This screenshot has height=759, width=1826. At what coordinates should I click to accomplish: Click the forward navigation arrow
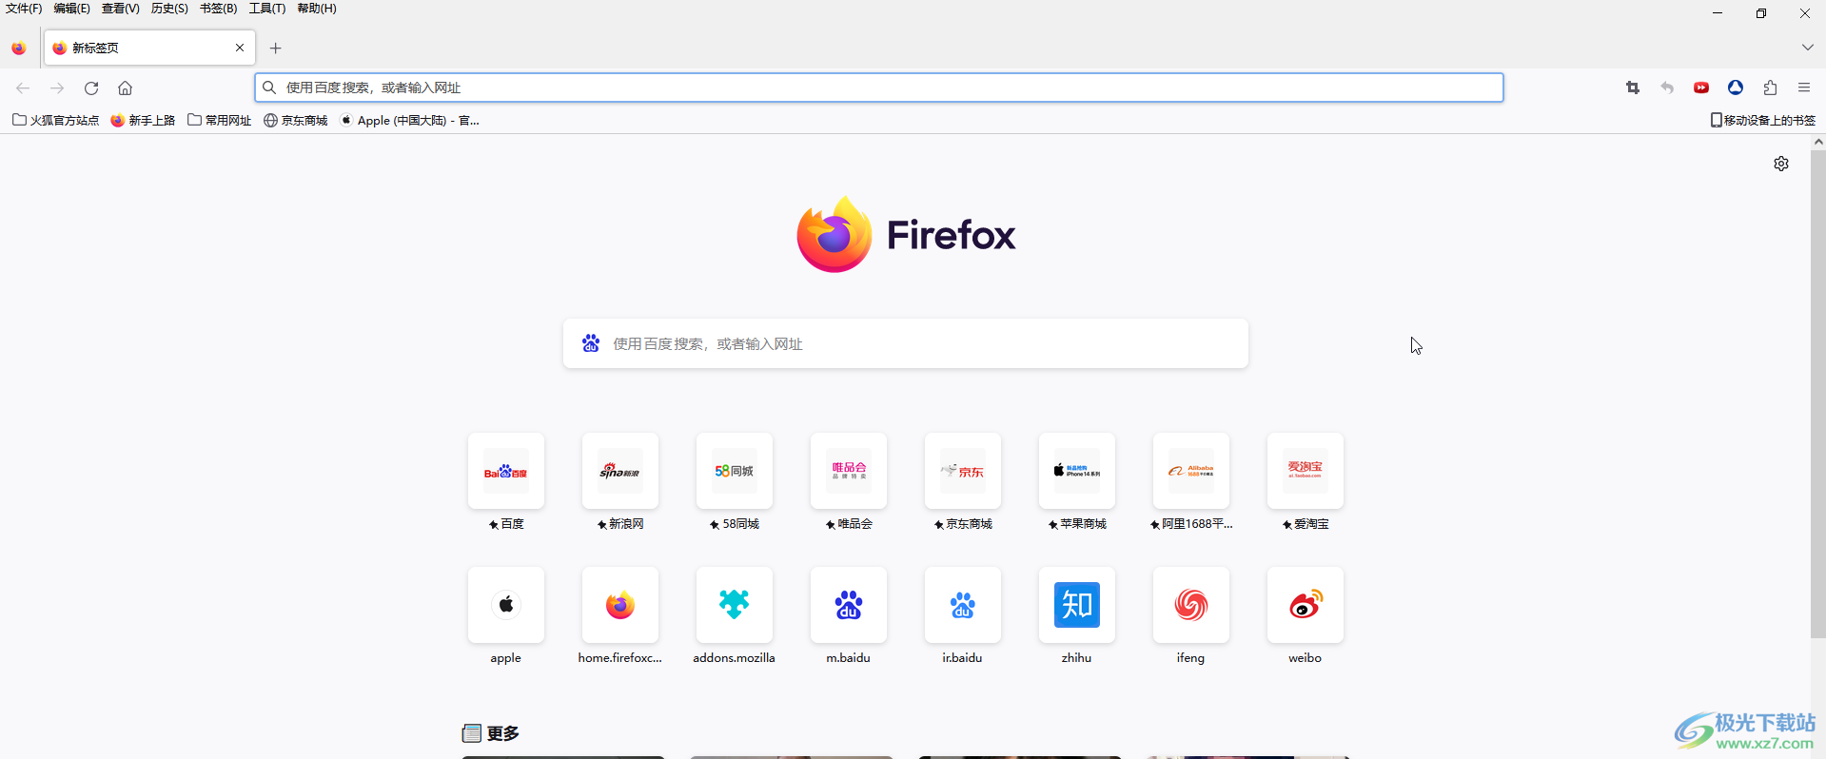[57, 88]
